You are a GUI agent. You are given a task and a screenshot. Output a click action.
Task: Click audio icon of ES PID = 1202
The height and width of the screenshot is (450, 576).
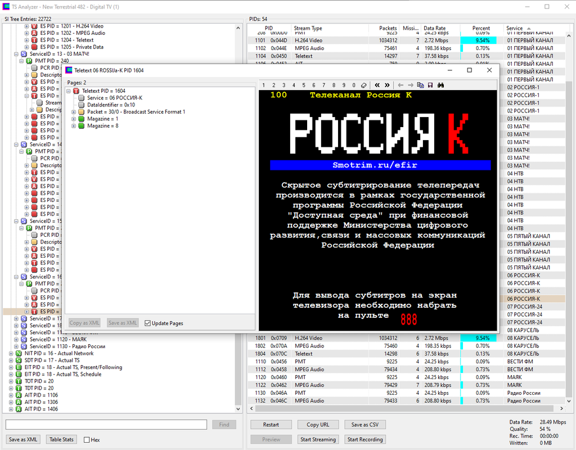pyautogui.click(x=34, y=33)
